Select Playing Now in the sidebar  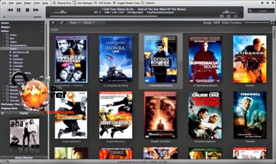[x=9, y=108]
